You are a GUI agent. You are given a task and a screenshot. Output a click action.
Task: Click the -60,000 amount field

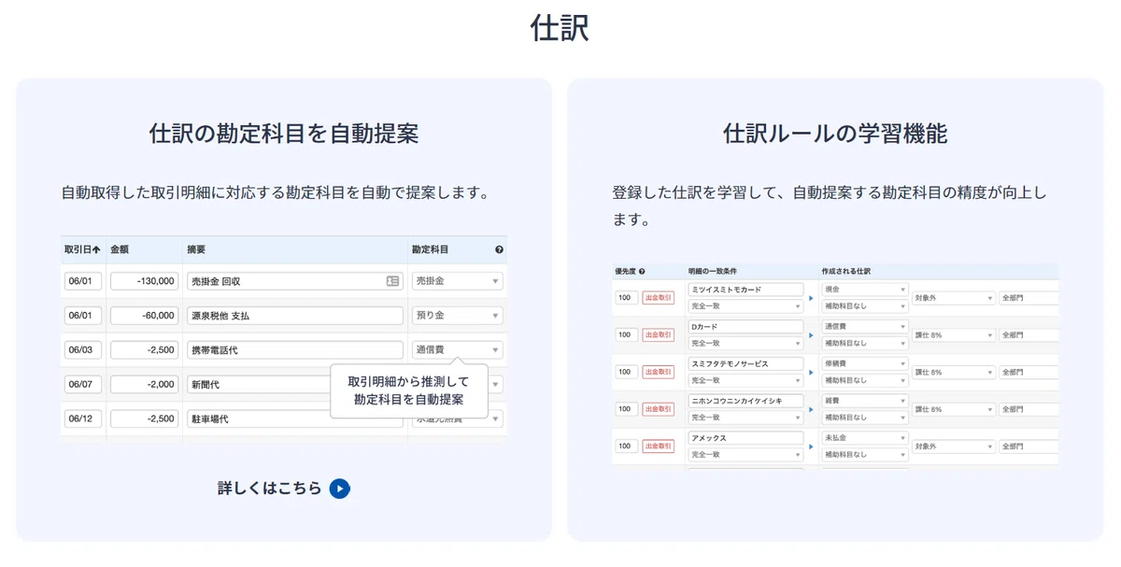click(145, 316)
